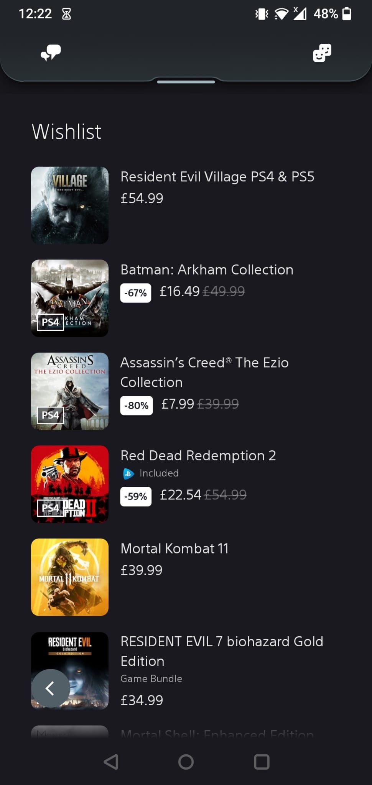The height and width of the screenshot is (785, 372).
Task: Tap the Ezio Collection cover thumbnail
Action: (70, 391)
